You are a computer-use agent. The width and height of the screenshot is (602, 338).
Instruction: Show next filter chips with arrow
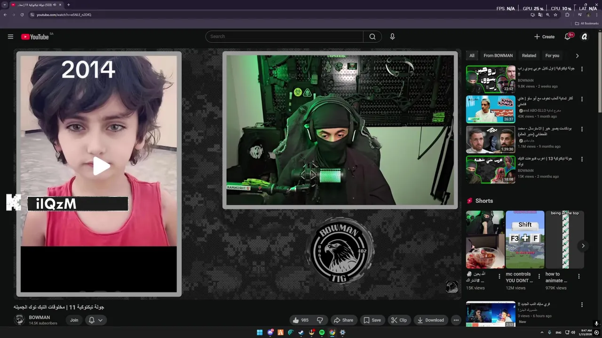(577, 55)
